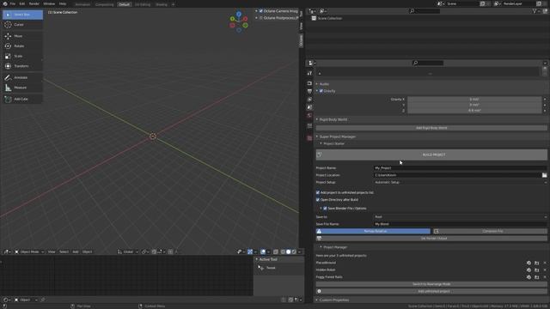Click the Save File Name input field
This screenshot has width=550, height=309.
[x=461, y=224]
